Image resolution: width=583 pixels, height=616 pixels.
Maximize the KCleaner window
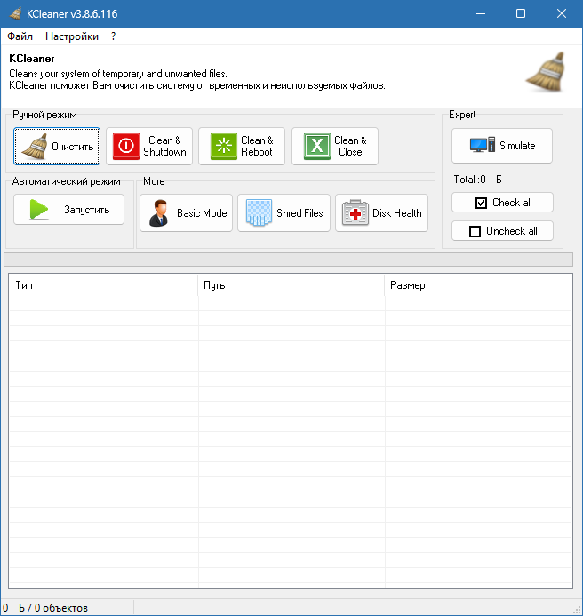click(x=521, y=13)
